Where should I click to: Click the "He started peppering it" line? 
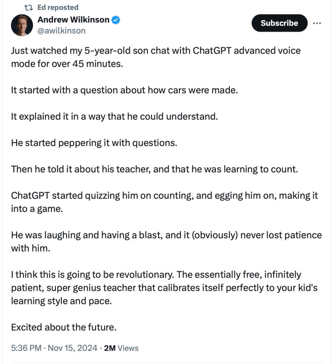click(94, 142)
